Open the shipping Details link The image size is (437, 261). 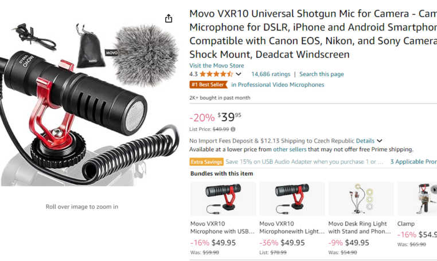pos(365,141)
